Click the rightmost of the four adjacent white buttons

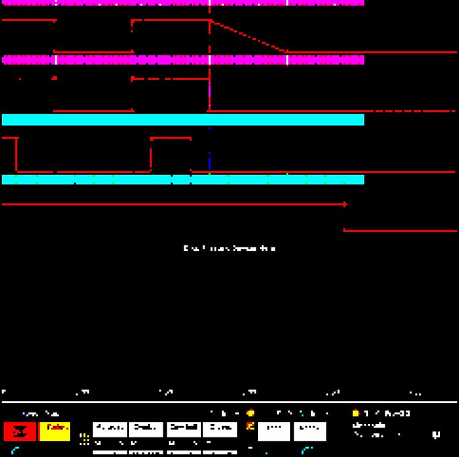click(220, 429)
